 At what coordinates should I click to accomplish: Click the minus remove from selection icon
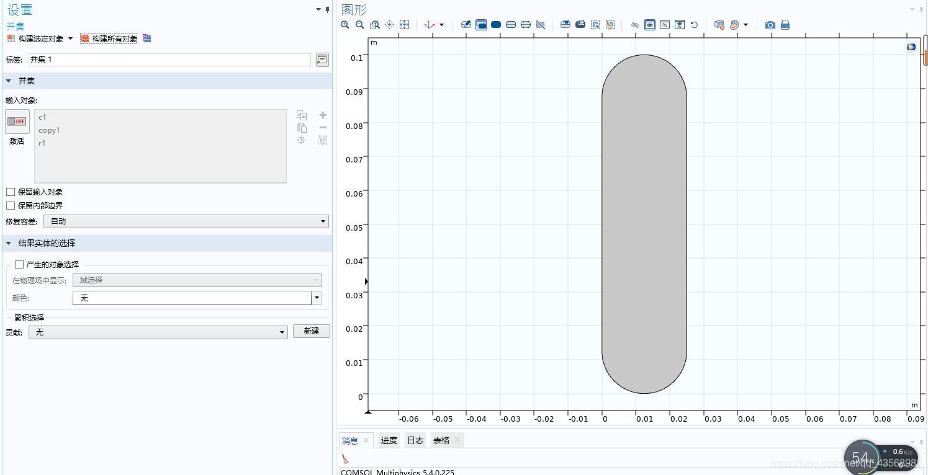click(323, 128)
